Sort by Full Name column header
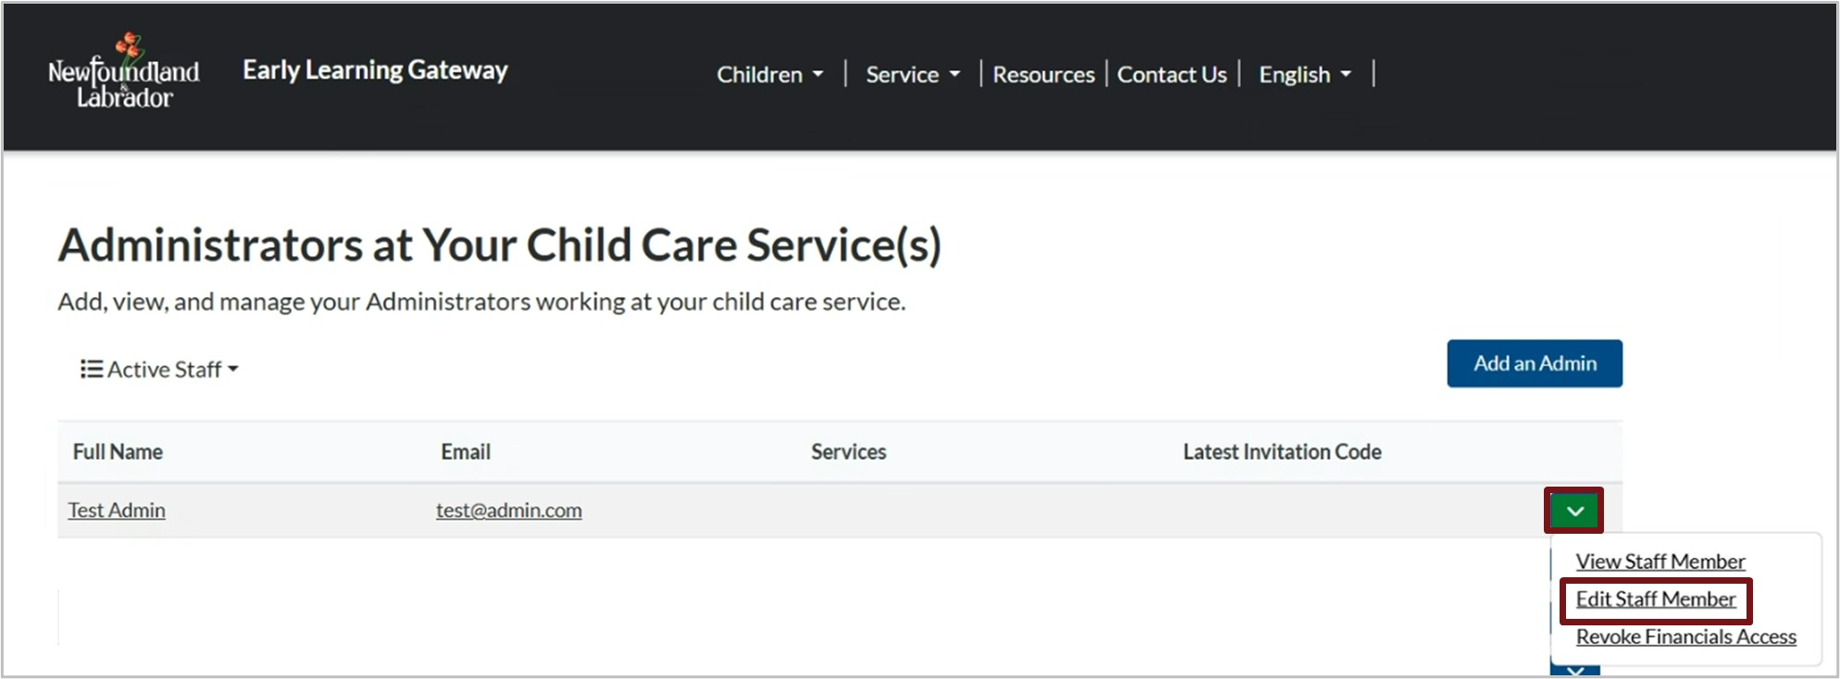 click(118, 452)
